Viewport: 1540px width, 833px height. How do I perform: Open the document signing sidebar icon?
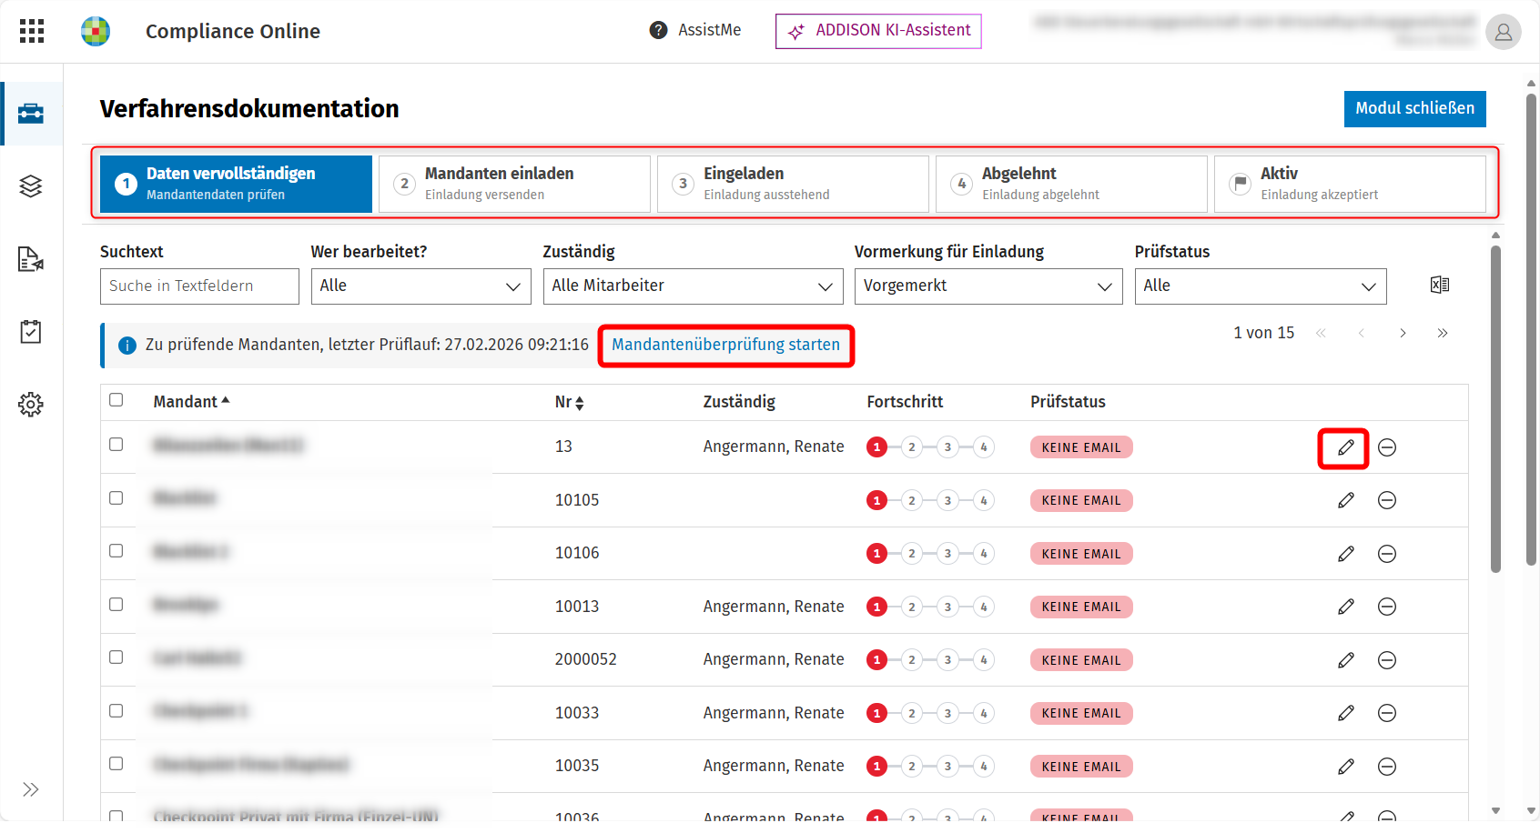(31, 259)
